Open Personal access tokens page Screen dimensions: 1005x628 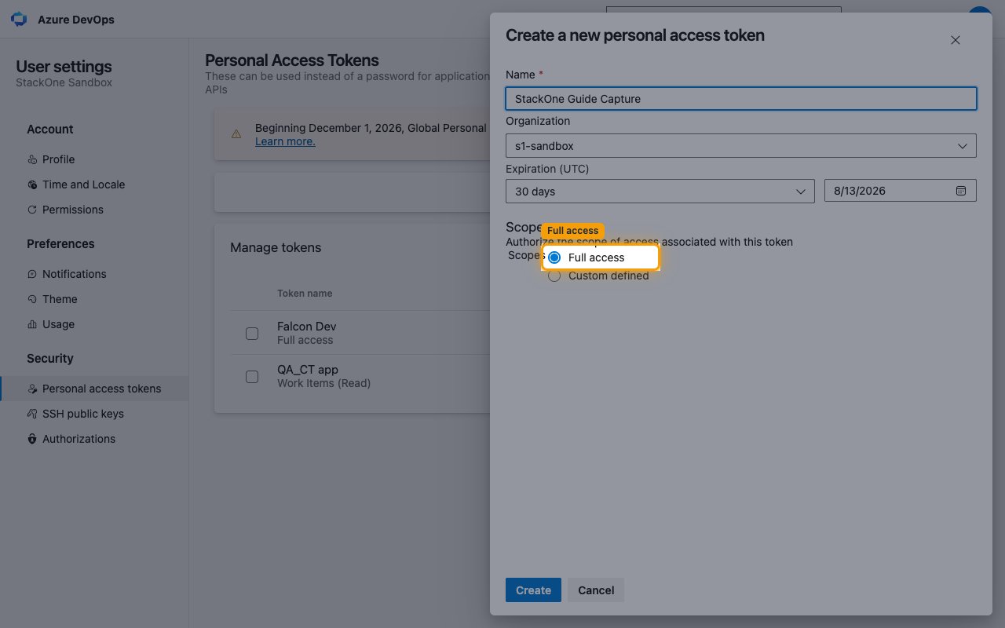point(94,389)
